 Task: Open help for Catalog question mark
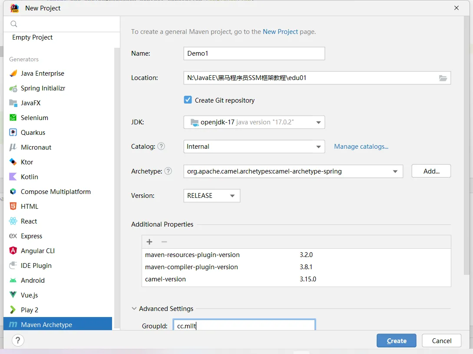pyautogui.click(x=162, y=147)
